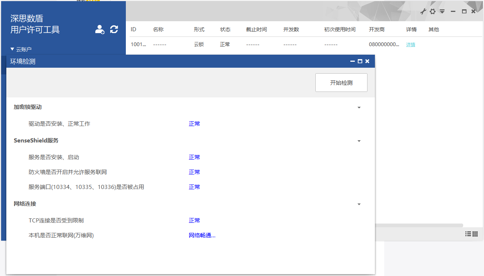Click the add user account icon
The height and width of the screenshot is (276, 484).
100,29
